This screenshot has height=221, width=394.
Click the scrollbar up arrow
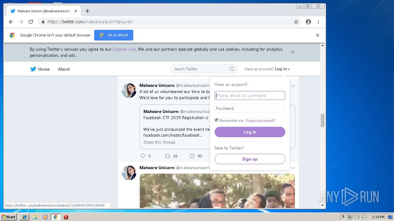pos(323,45)
